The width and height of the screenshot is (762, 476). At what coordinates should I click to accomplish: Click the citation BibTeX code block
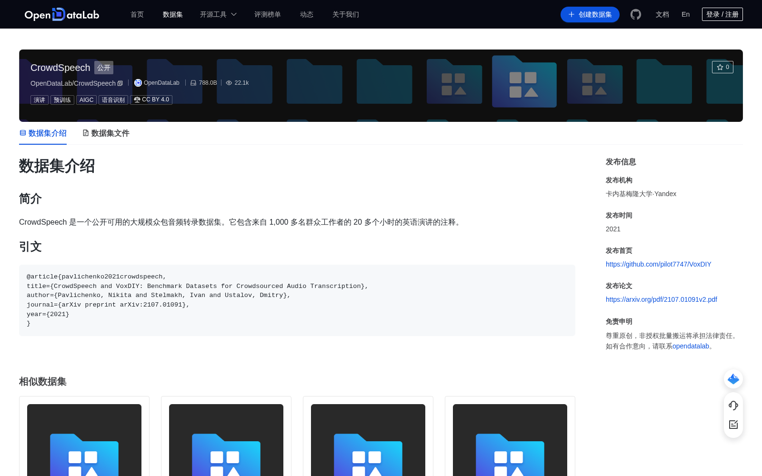[297, 300]
